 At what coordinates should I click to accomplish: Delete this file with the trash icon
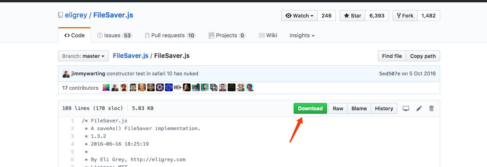click(432, 109)
